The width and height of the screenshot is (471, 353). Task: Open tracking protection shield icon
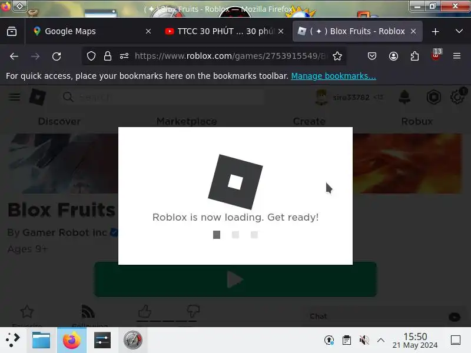[x=91, y=56]
